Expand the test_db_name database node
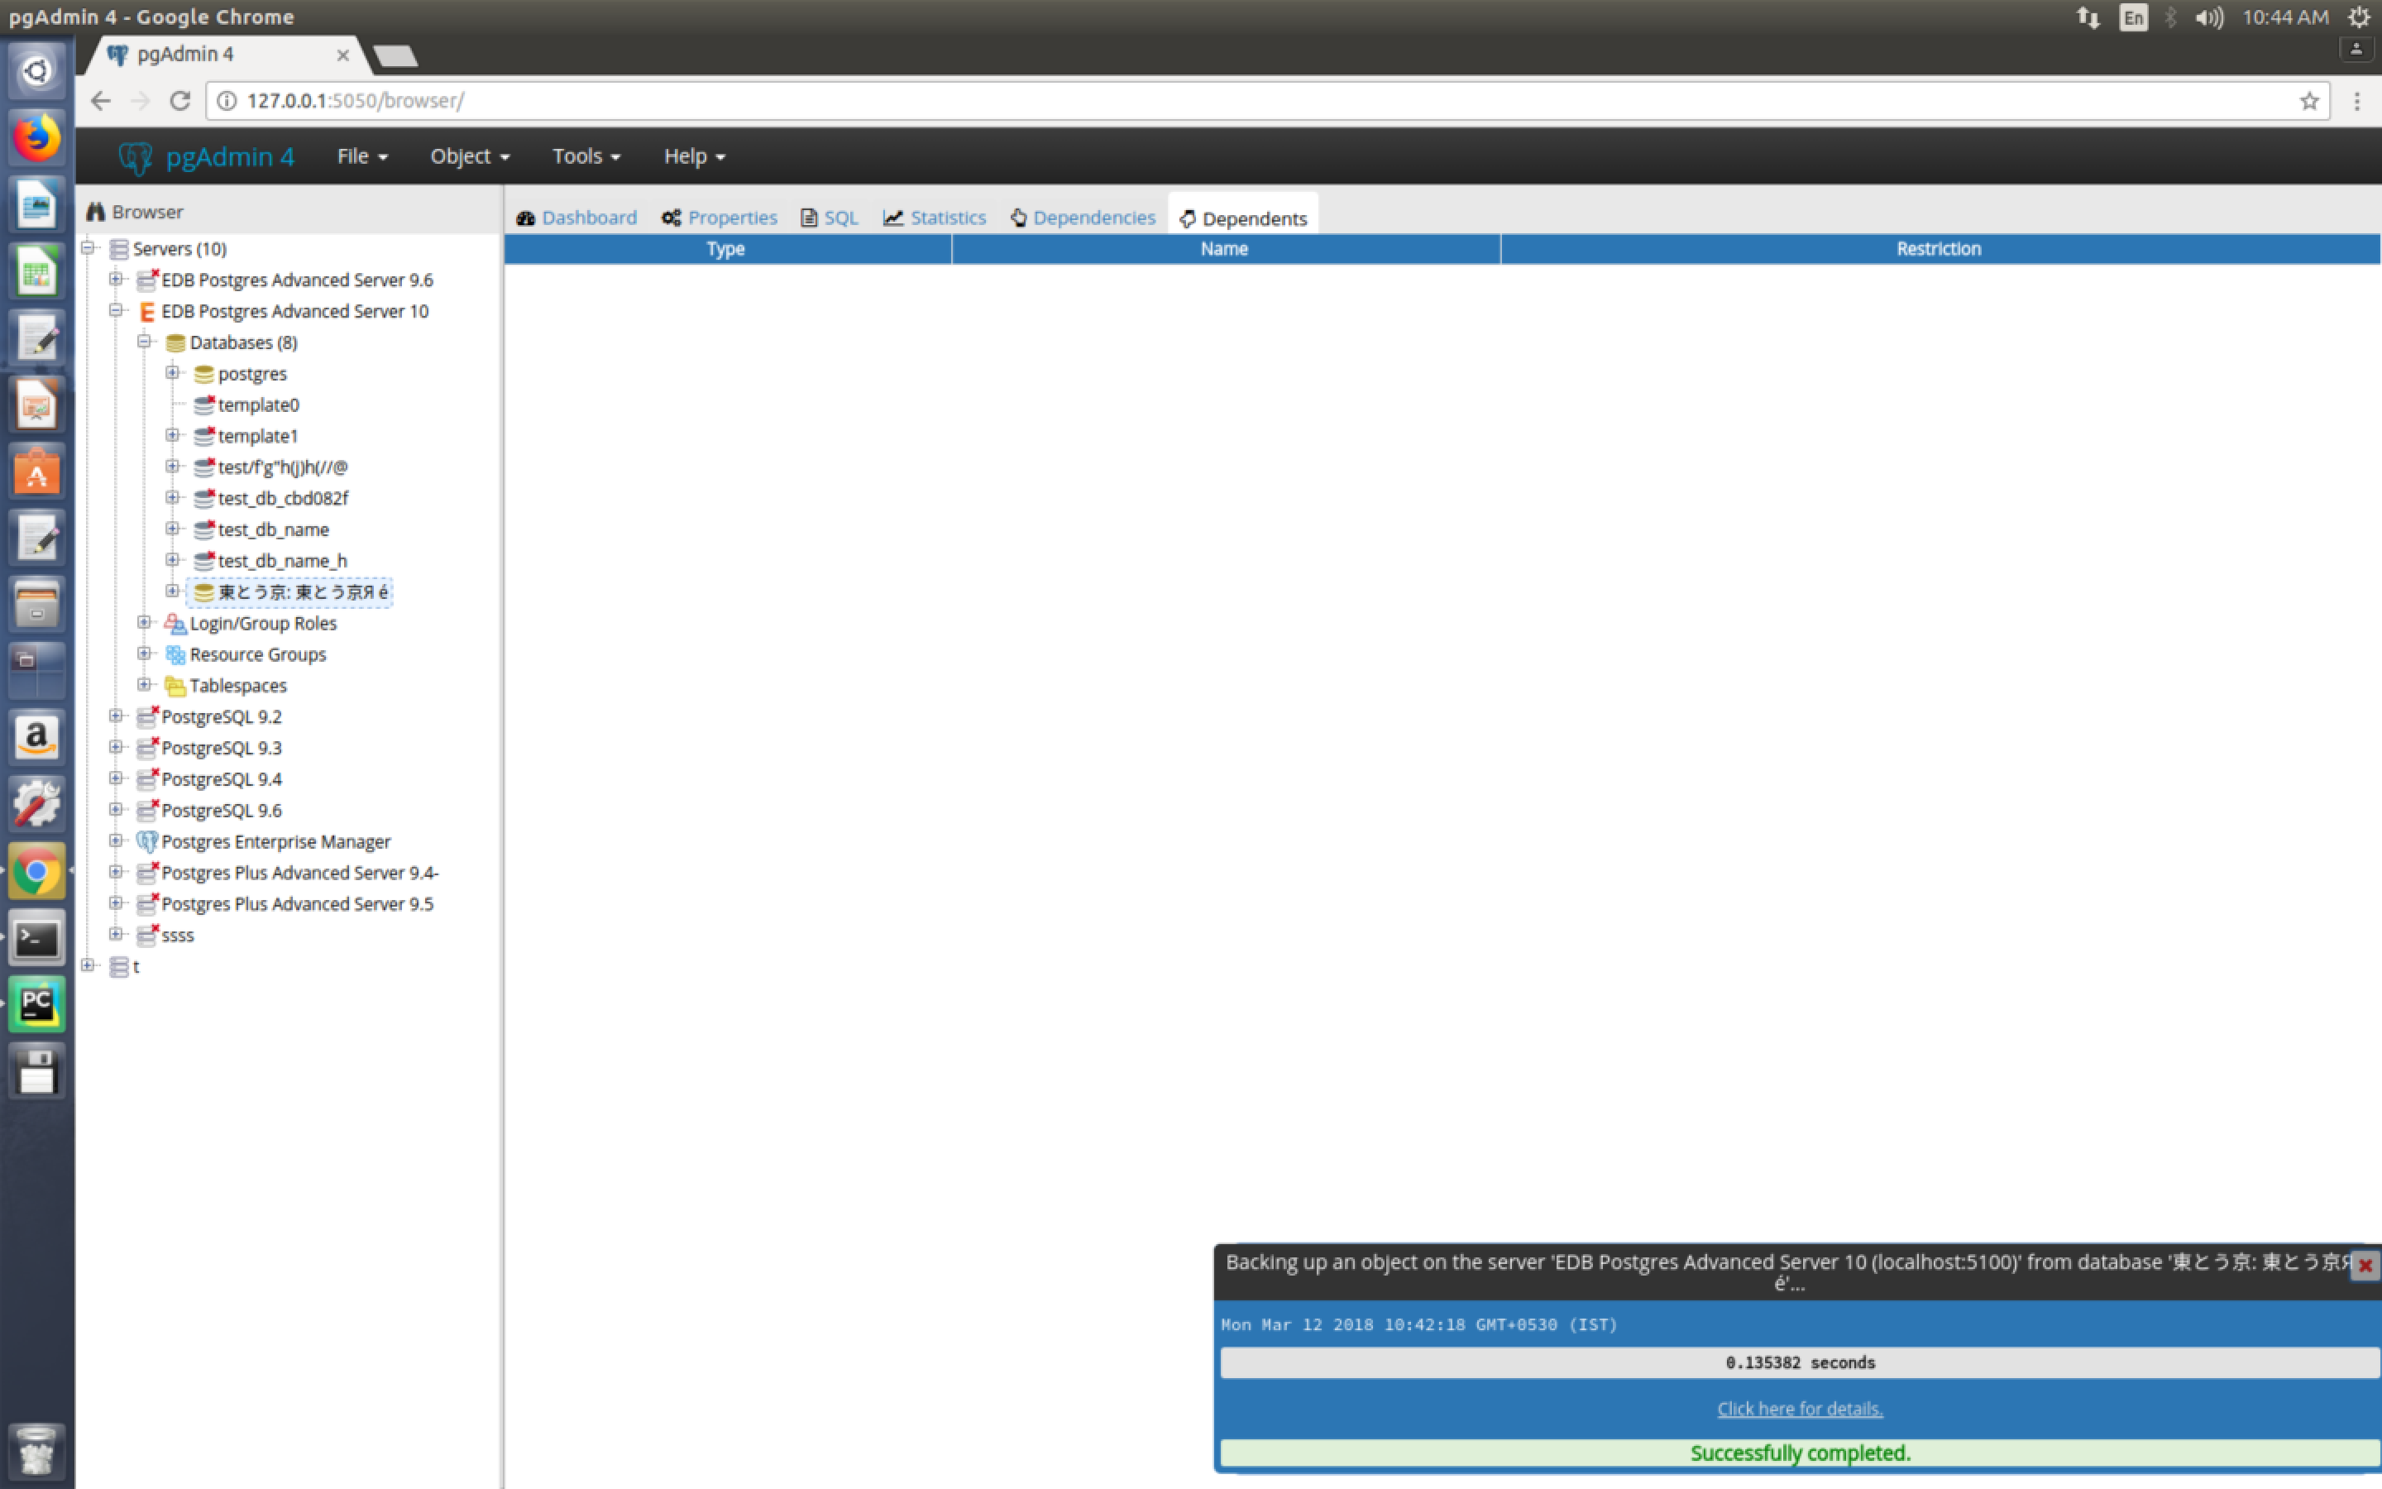 click(x=172, y=529)
